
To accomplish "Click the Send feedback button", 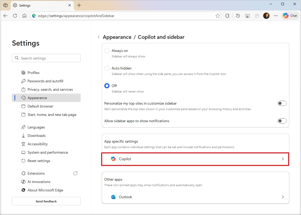I will click(46, 201).
